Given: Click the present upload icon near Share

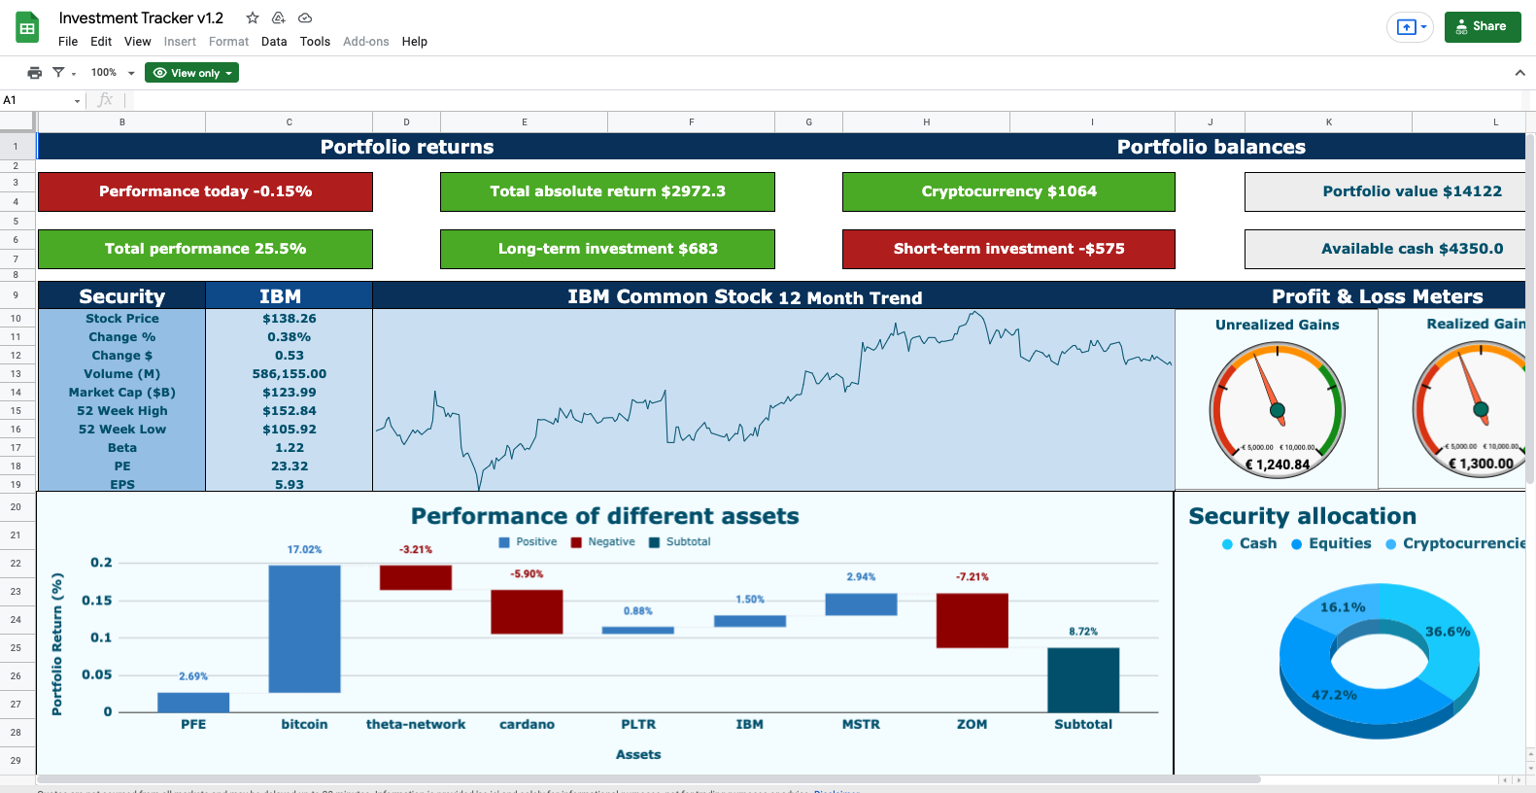Looking at the screenshot, I should coord(1406,27).
